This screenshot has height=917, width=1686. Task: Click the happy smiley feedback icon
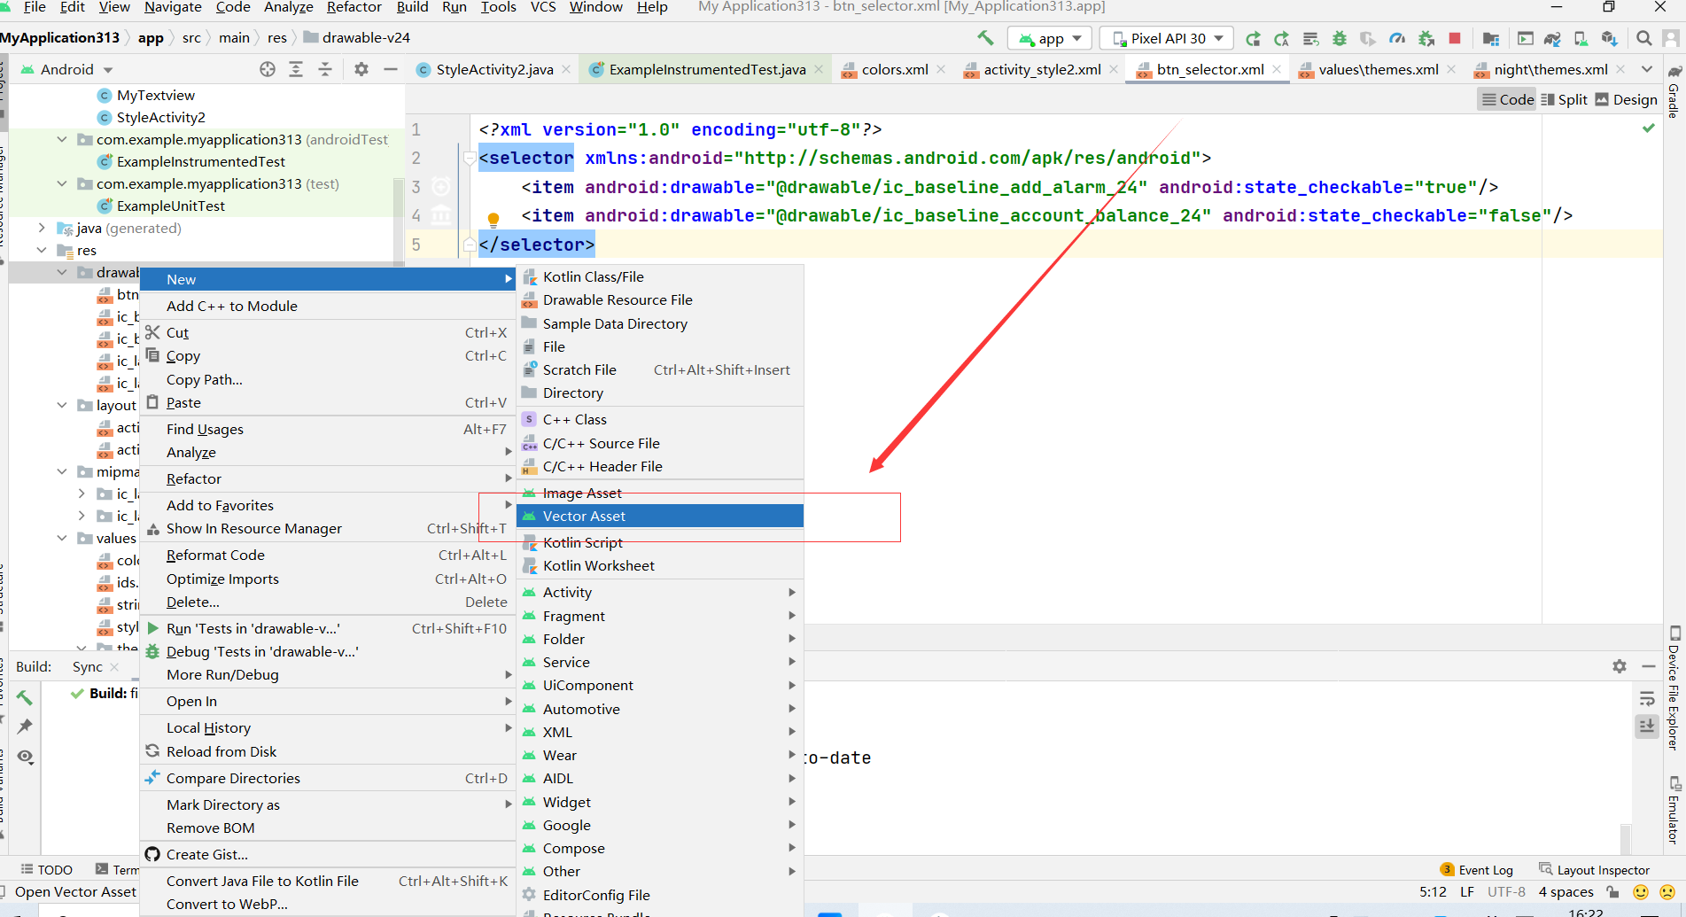tap(1641, 892)
